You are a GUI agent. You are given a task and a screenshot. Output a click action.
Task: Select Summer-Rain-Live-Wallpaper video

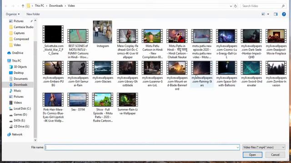click(x=127, y=104)
